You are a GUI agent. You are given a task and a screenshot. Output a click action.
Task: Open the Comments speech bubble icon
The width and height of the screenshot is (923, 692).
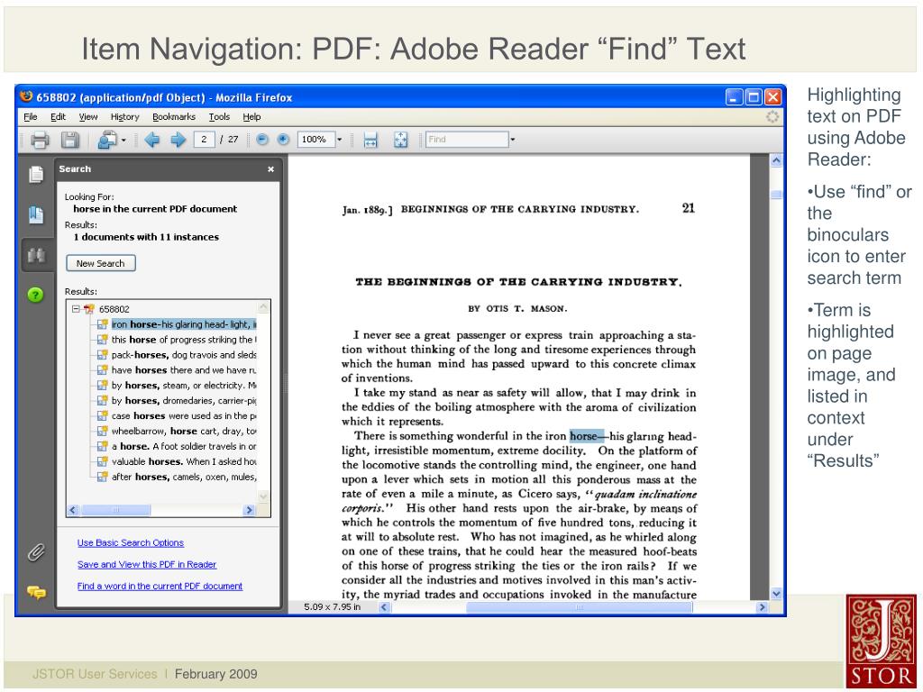[x=36, y=593]
